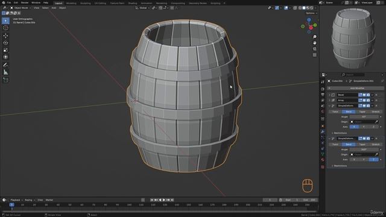Open the viewport Options dropdown
The width and height of the screenshot is (386, 217).
311,13
